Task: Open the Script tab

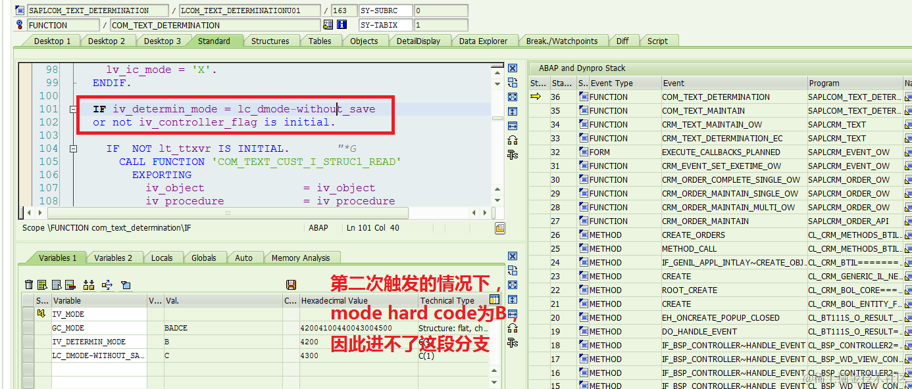Action: [657, 41]
